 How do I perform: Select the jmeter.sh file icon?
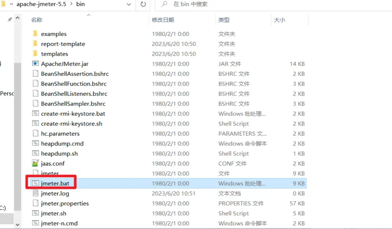pyautogui.click(x=36, y=213)
